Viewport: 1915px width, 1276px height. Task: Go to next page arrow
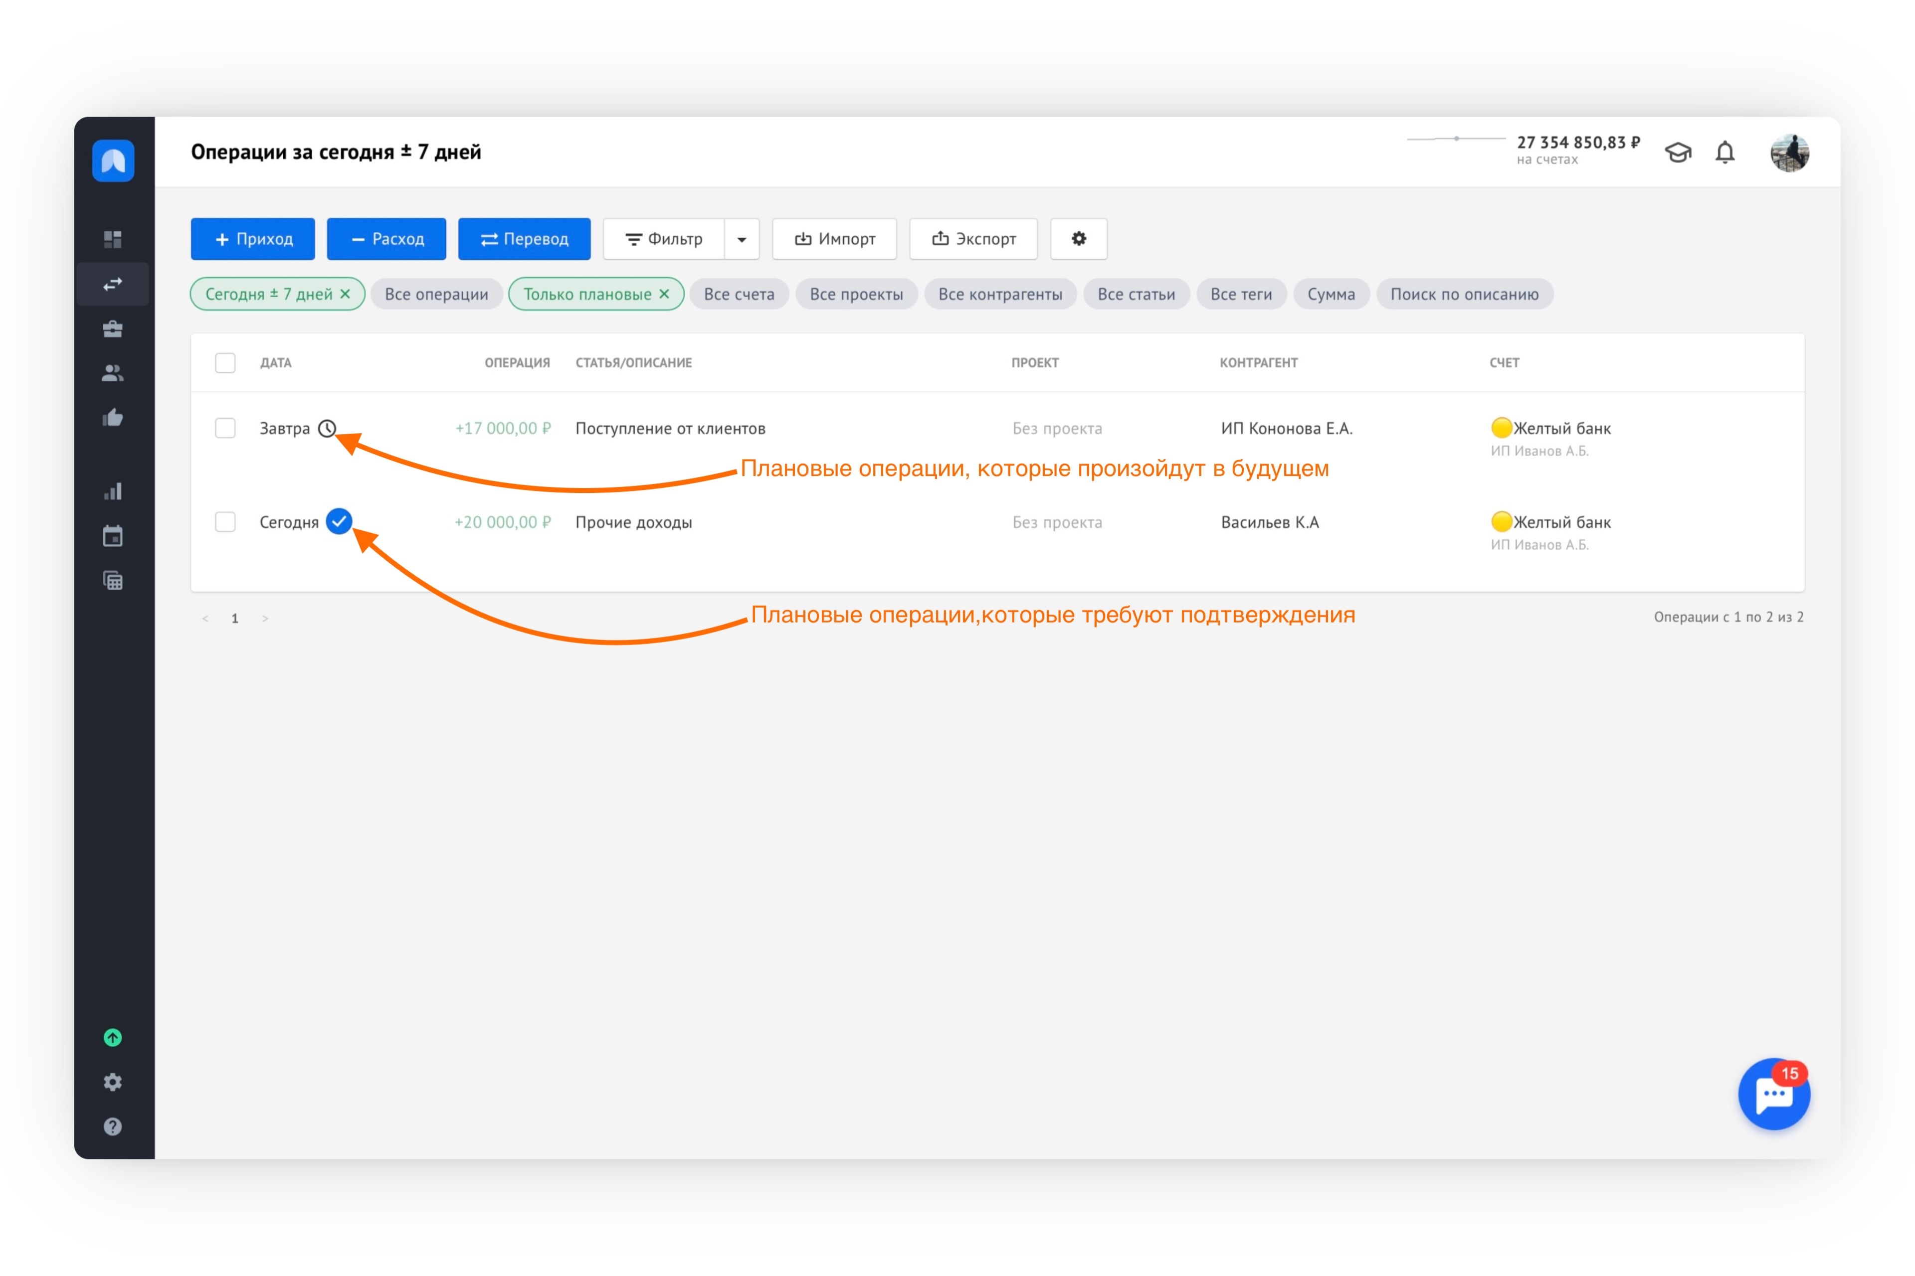[265, 619]
